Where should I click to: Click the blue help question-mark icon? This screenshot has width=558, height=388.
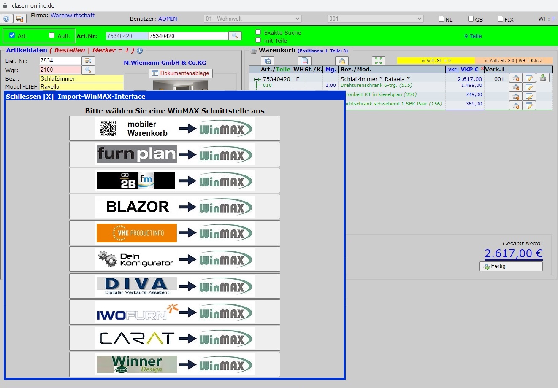(6, 19)
